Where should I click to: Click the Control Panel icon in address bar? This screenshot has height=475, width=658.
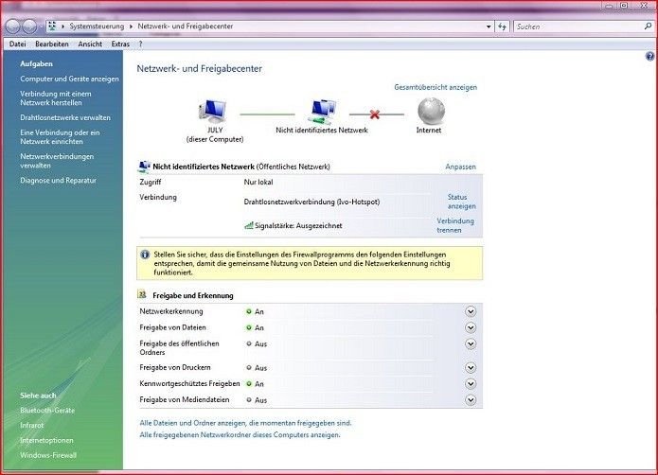[52, 26]
